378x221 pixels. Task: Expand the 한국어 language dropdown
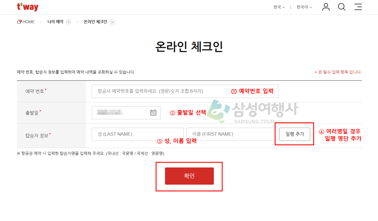tap(304, 7)
